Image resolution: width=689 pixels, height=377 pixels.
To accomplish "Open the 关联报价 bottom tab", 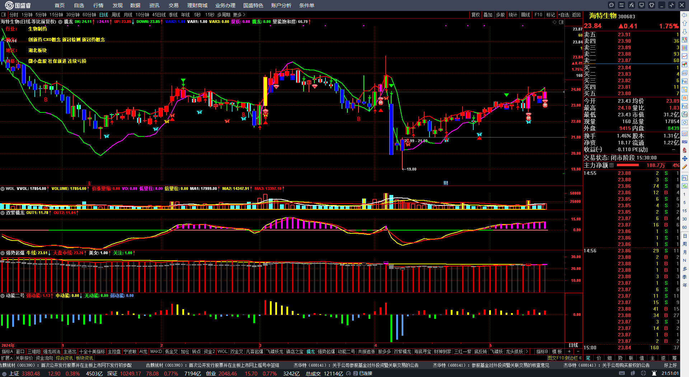I will pyautogui.click(x=24, y=358).
